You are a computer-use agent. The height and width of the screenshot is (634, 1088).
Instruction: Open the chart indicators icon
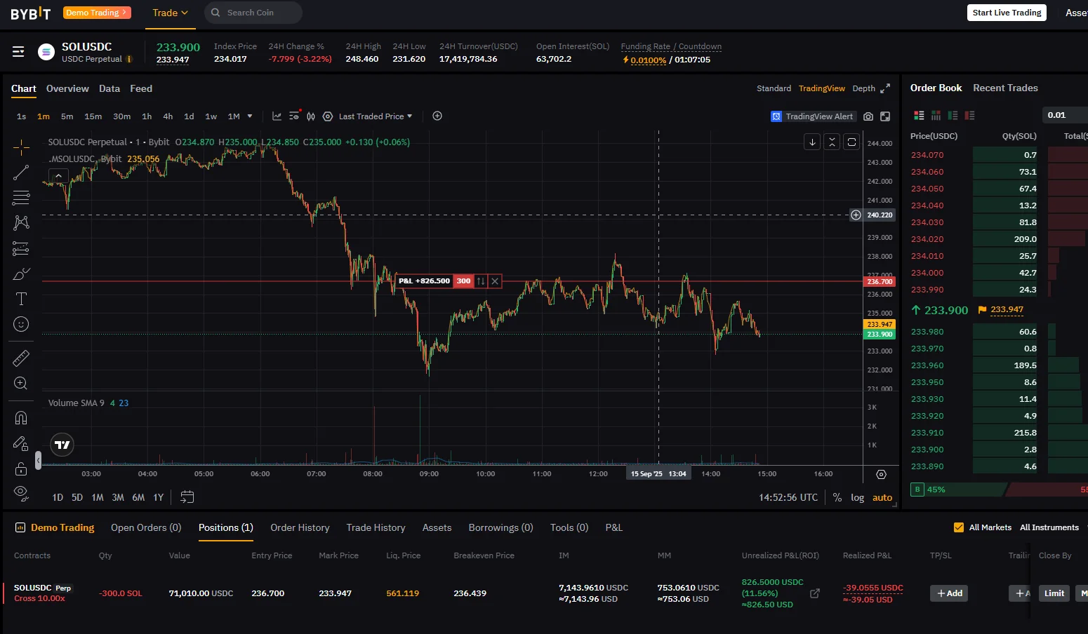click(x=277, y=116)
